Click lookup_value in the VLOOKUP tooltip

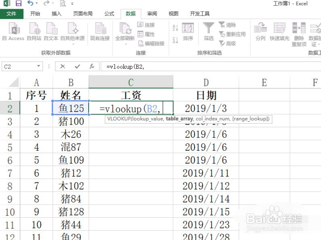(x=147, y=119)
